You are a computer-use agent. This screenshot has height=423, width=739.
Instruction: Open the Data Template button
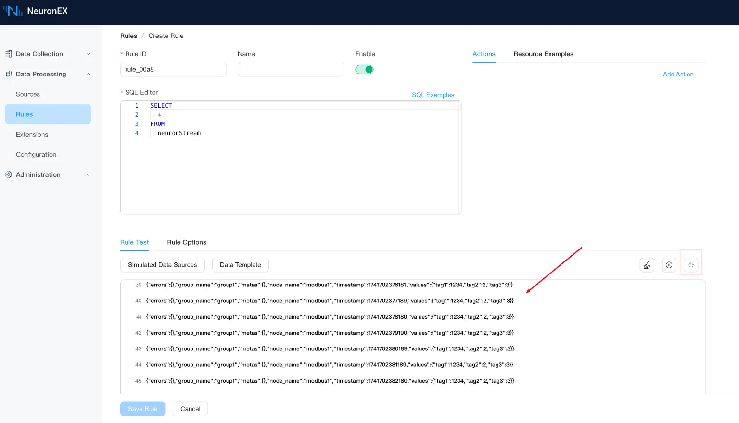pyautogui.click(x=240, y=265)
